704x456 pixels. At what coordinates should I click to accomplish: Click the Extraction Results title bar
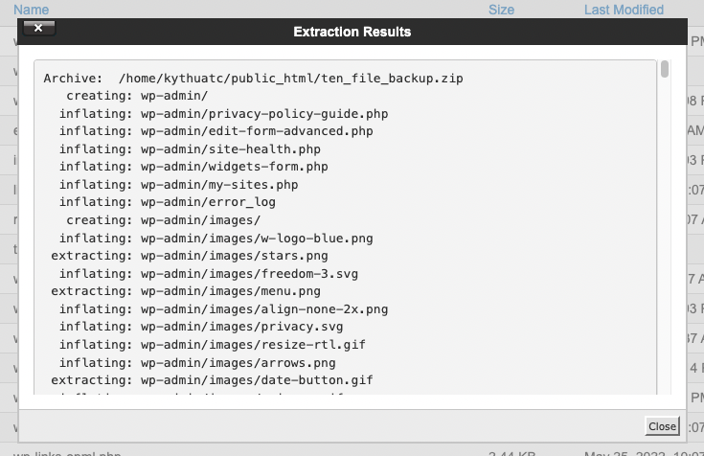(x=352, y=32)
